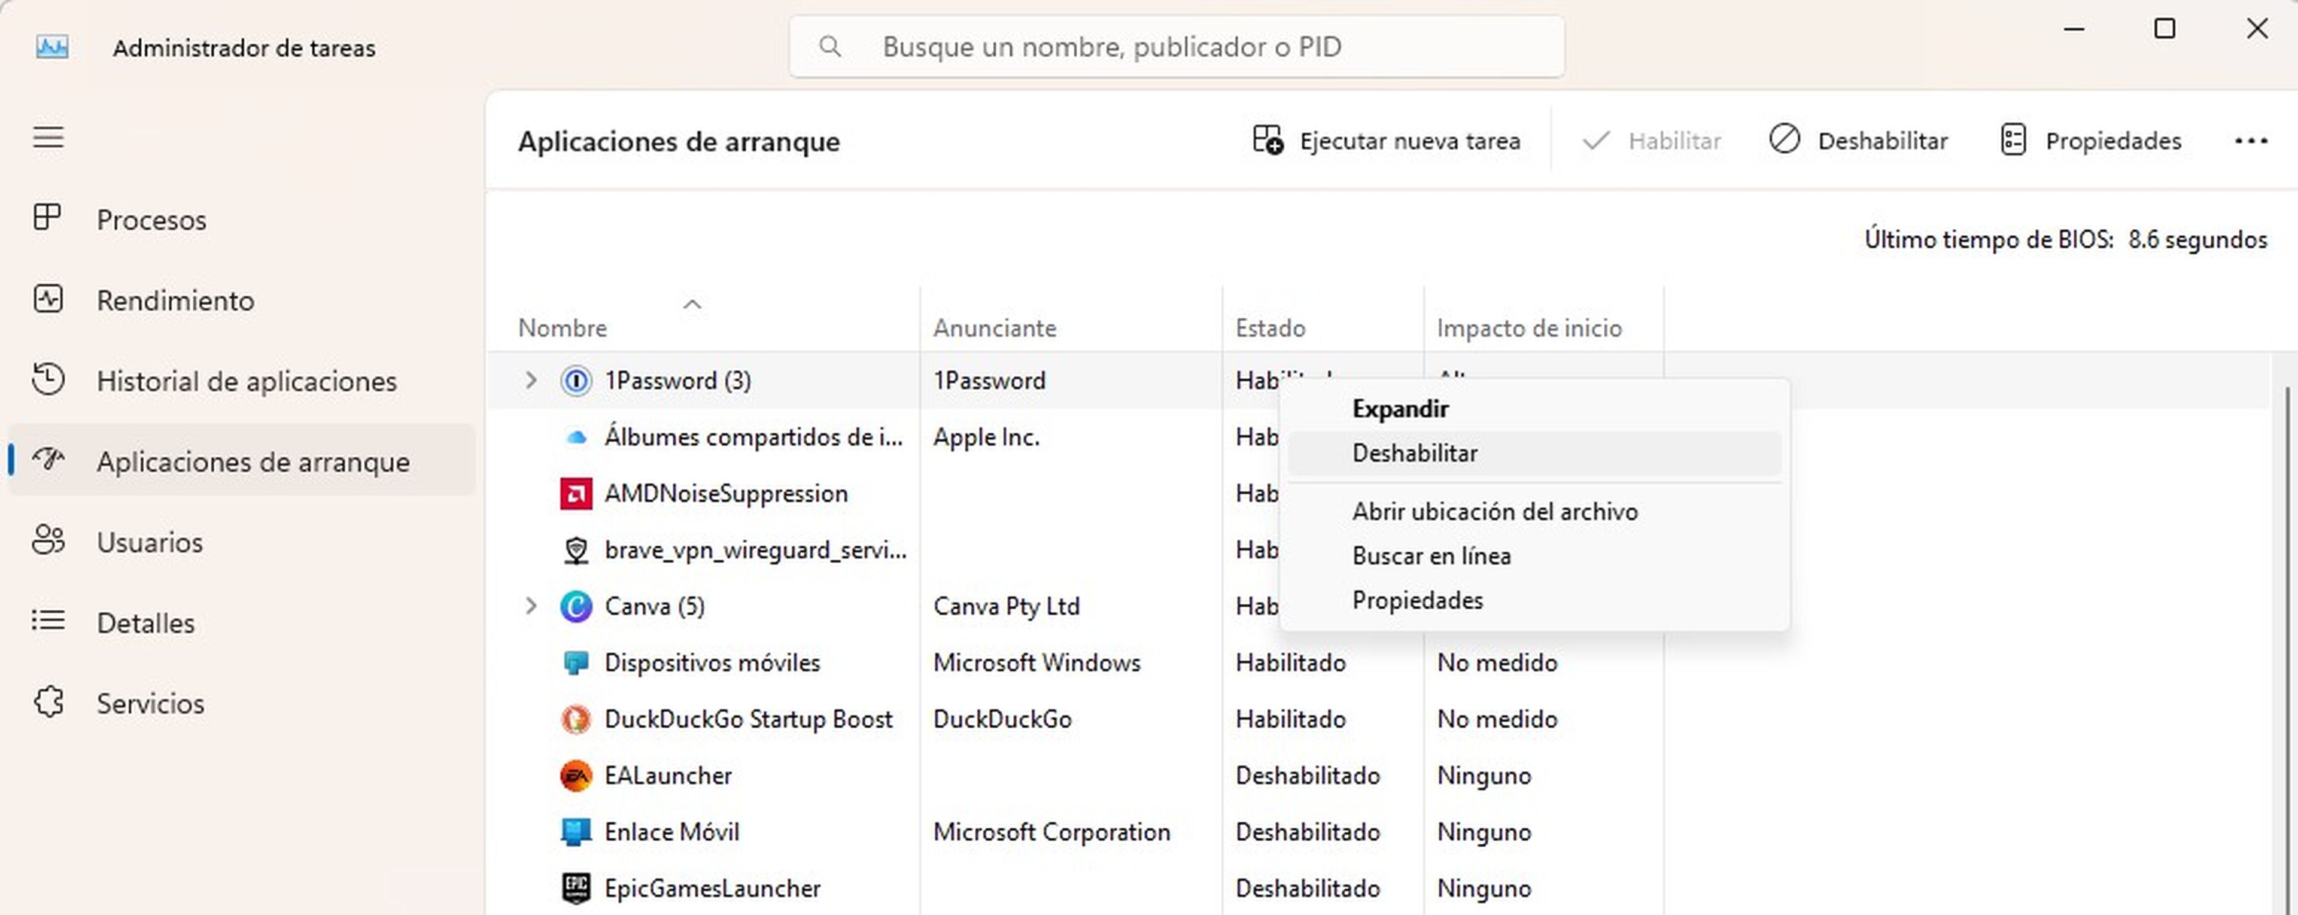Open the Servicios page
The image size is (2298, 915).
[241, 704]
